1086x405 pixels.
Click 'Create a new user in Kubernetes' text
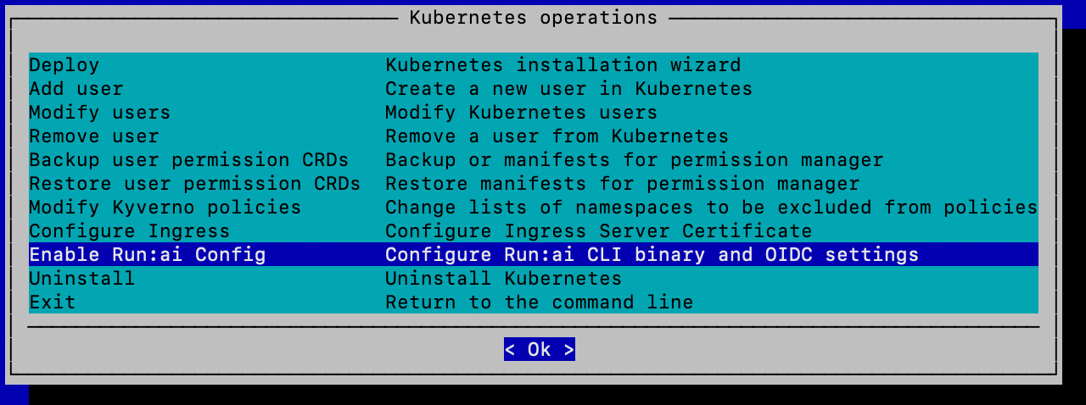click(x=569, y=89)
